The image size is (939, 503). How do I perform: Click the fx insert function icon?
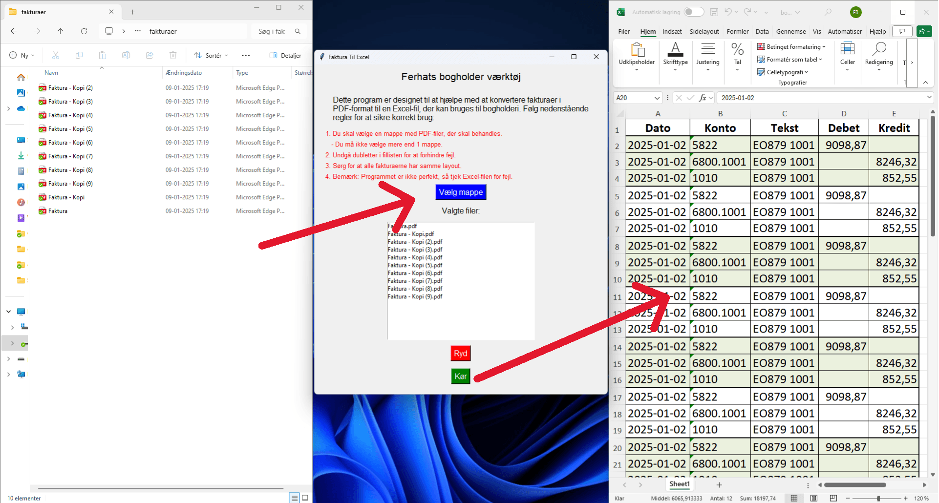coord(703,98)
